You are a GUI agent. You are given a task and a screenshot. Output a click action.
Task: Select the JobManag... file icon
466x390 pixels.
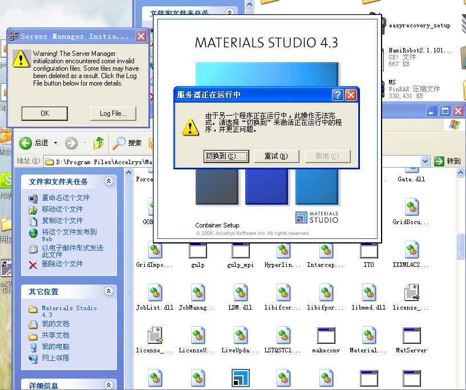click(x=197, y=292)
